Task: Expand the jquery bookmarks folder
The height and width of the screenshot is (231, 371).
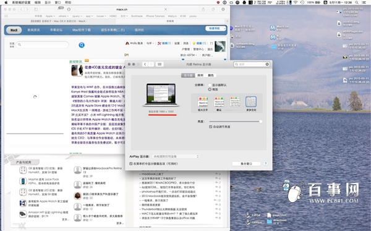Action: pyautogui.click(x=77, y=16)
